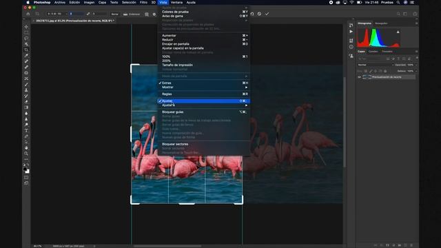Select the Rectangular Marquee tool

(26, 32)
